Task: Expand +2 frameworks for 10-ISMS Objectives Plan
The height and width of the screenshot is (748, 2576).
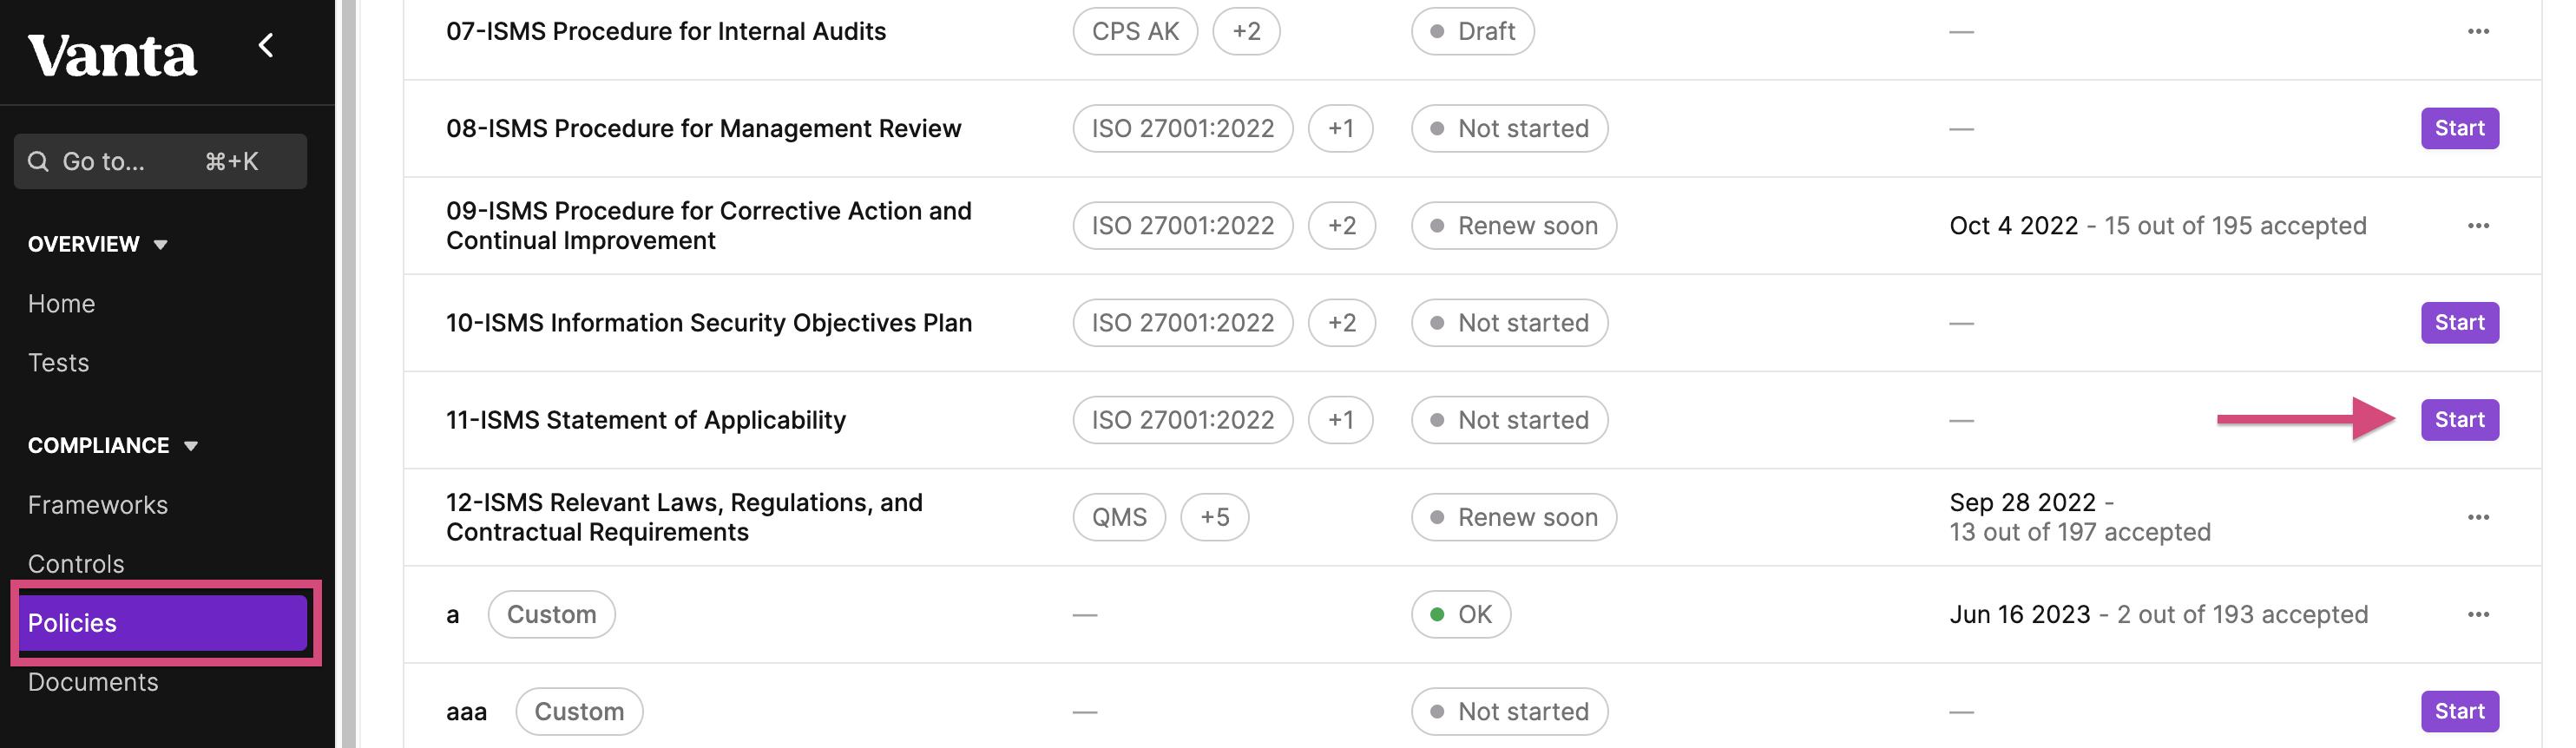Action: [1342, 323]
